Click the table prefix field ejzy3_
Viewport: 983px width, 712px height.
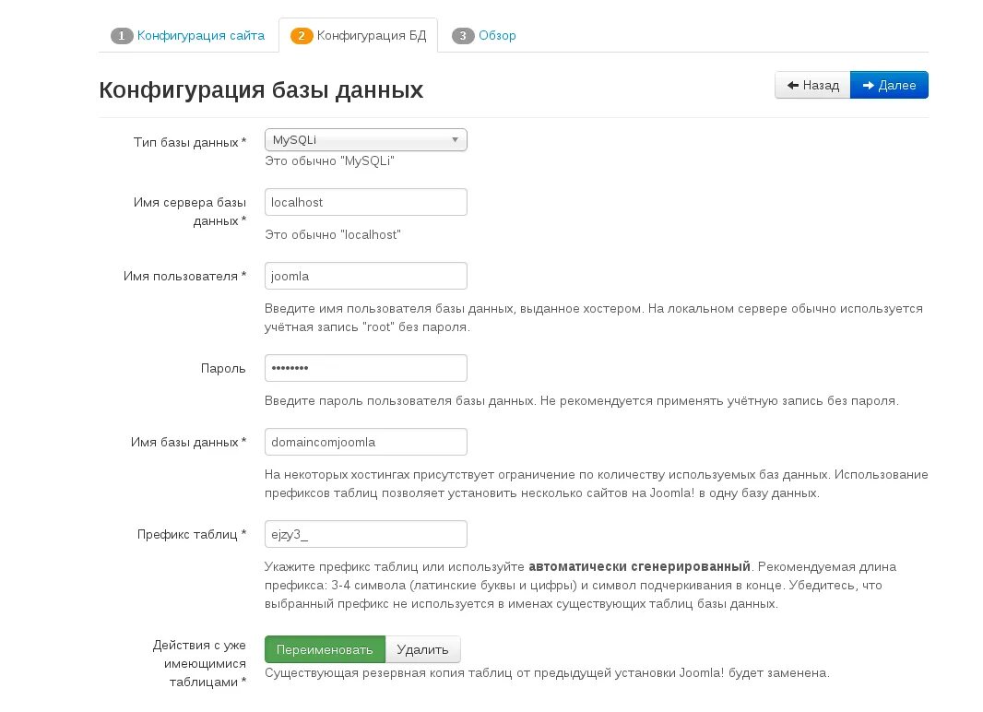(x=365, y=534)
